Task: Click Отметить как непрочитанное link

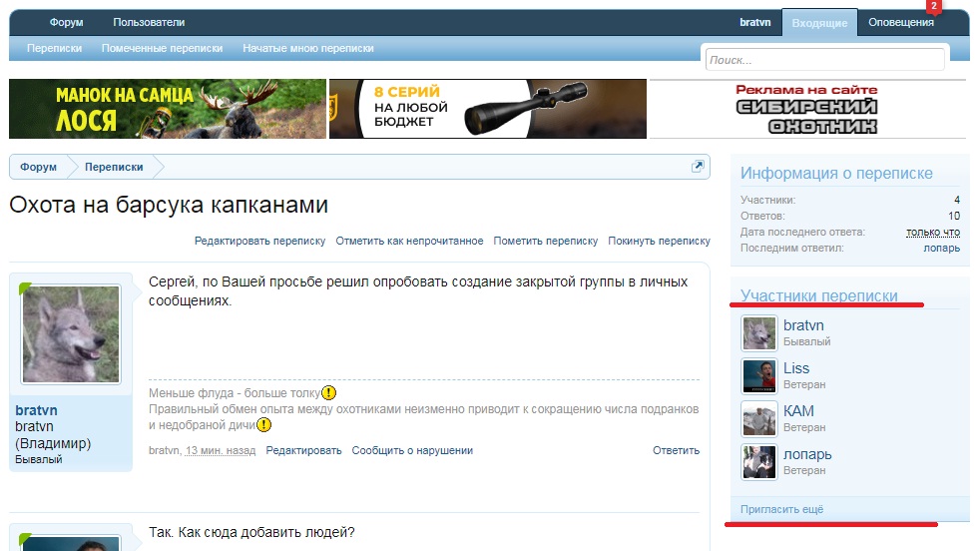Action: click(409, 241)
